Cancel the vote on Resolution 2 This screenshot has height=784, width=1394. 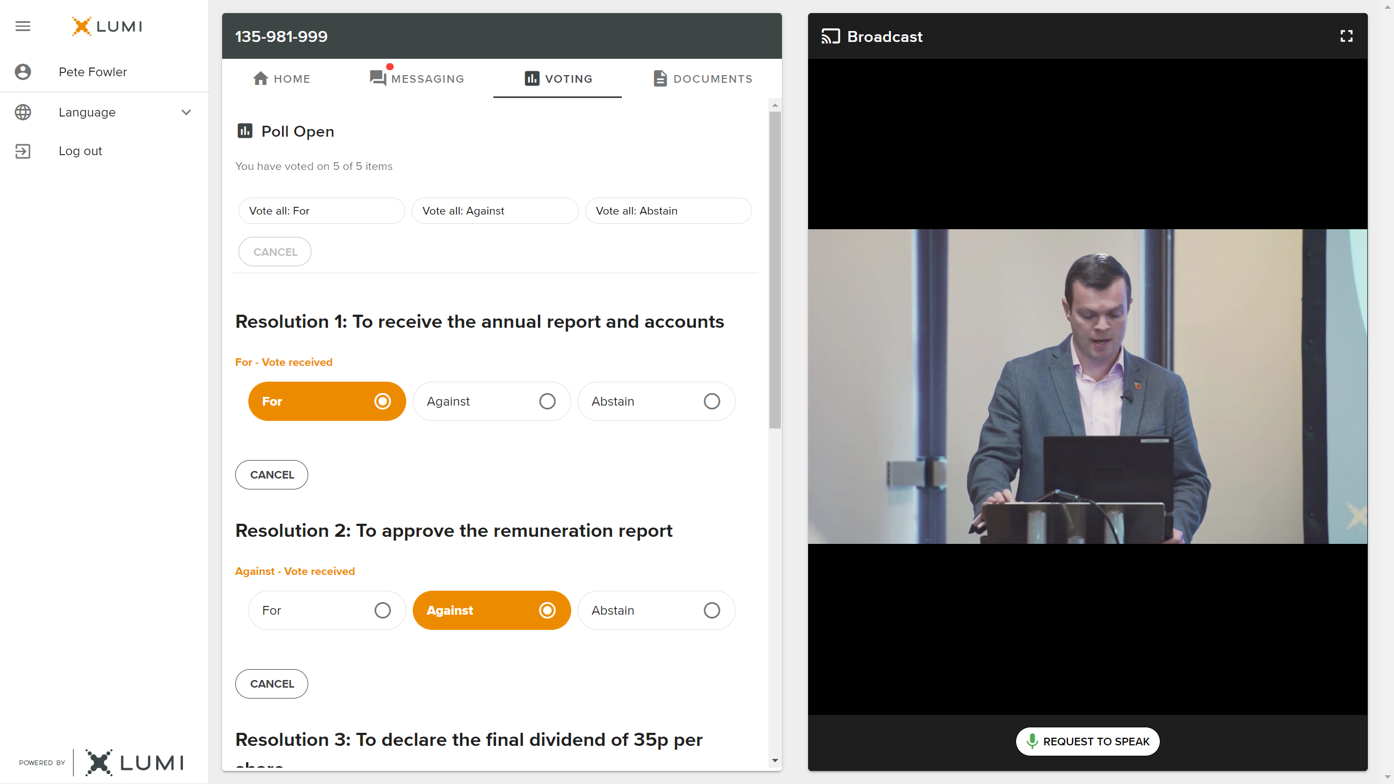(271, 684)
